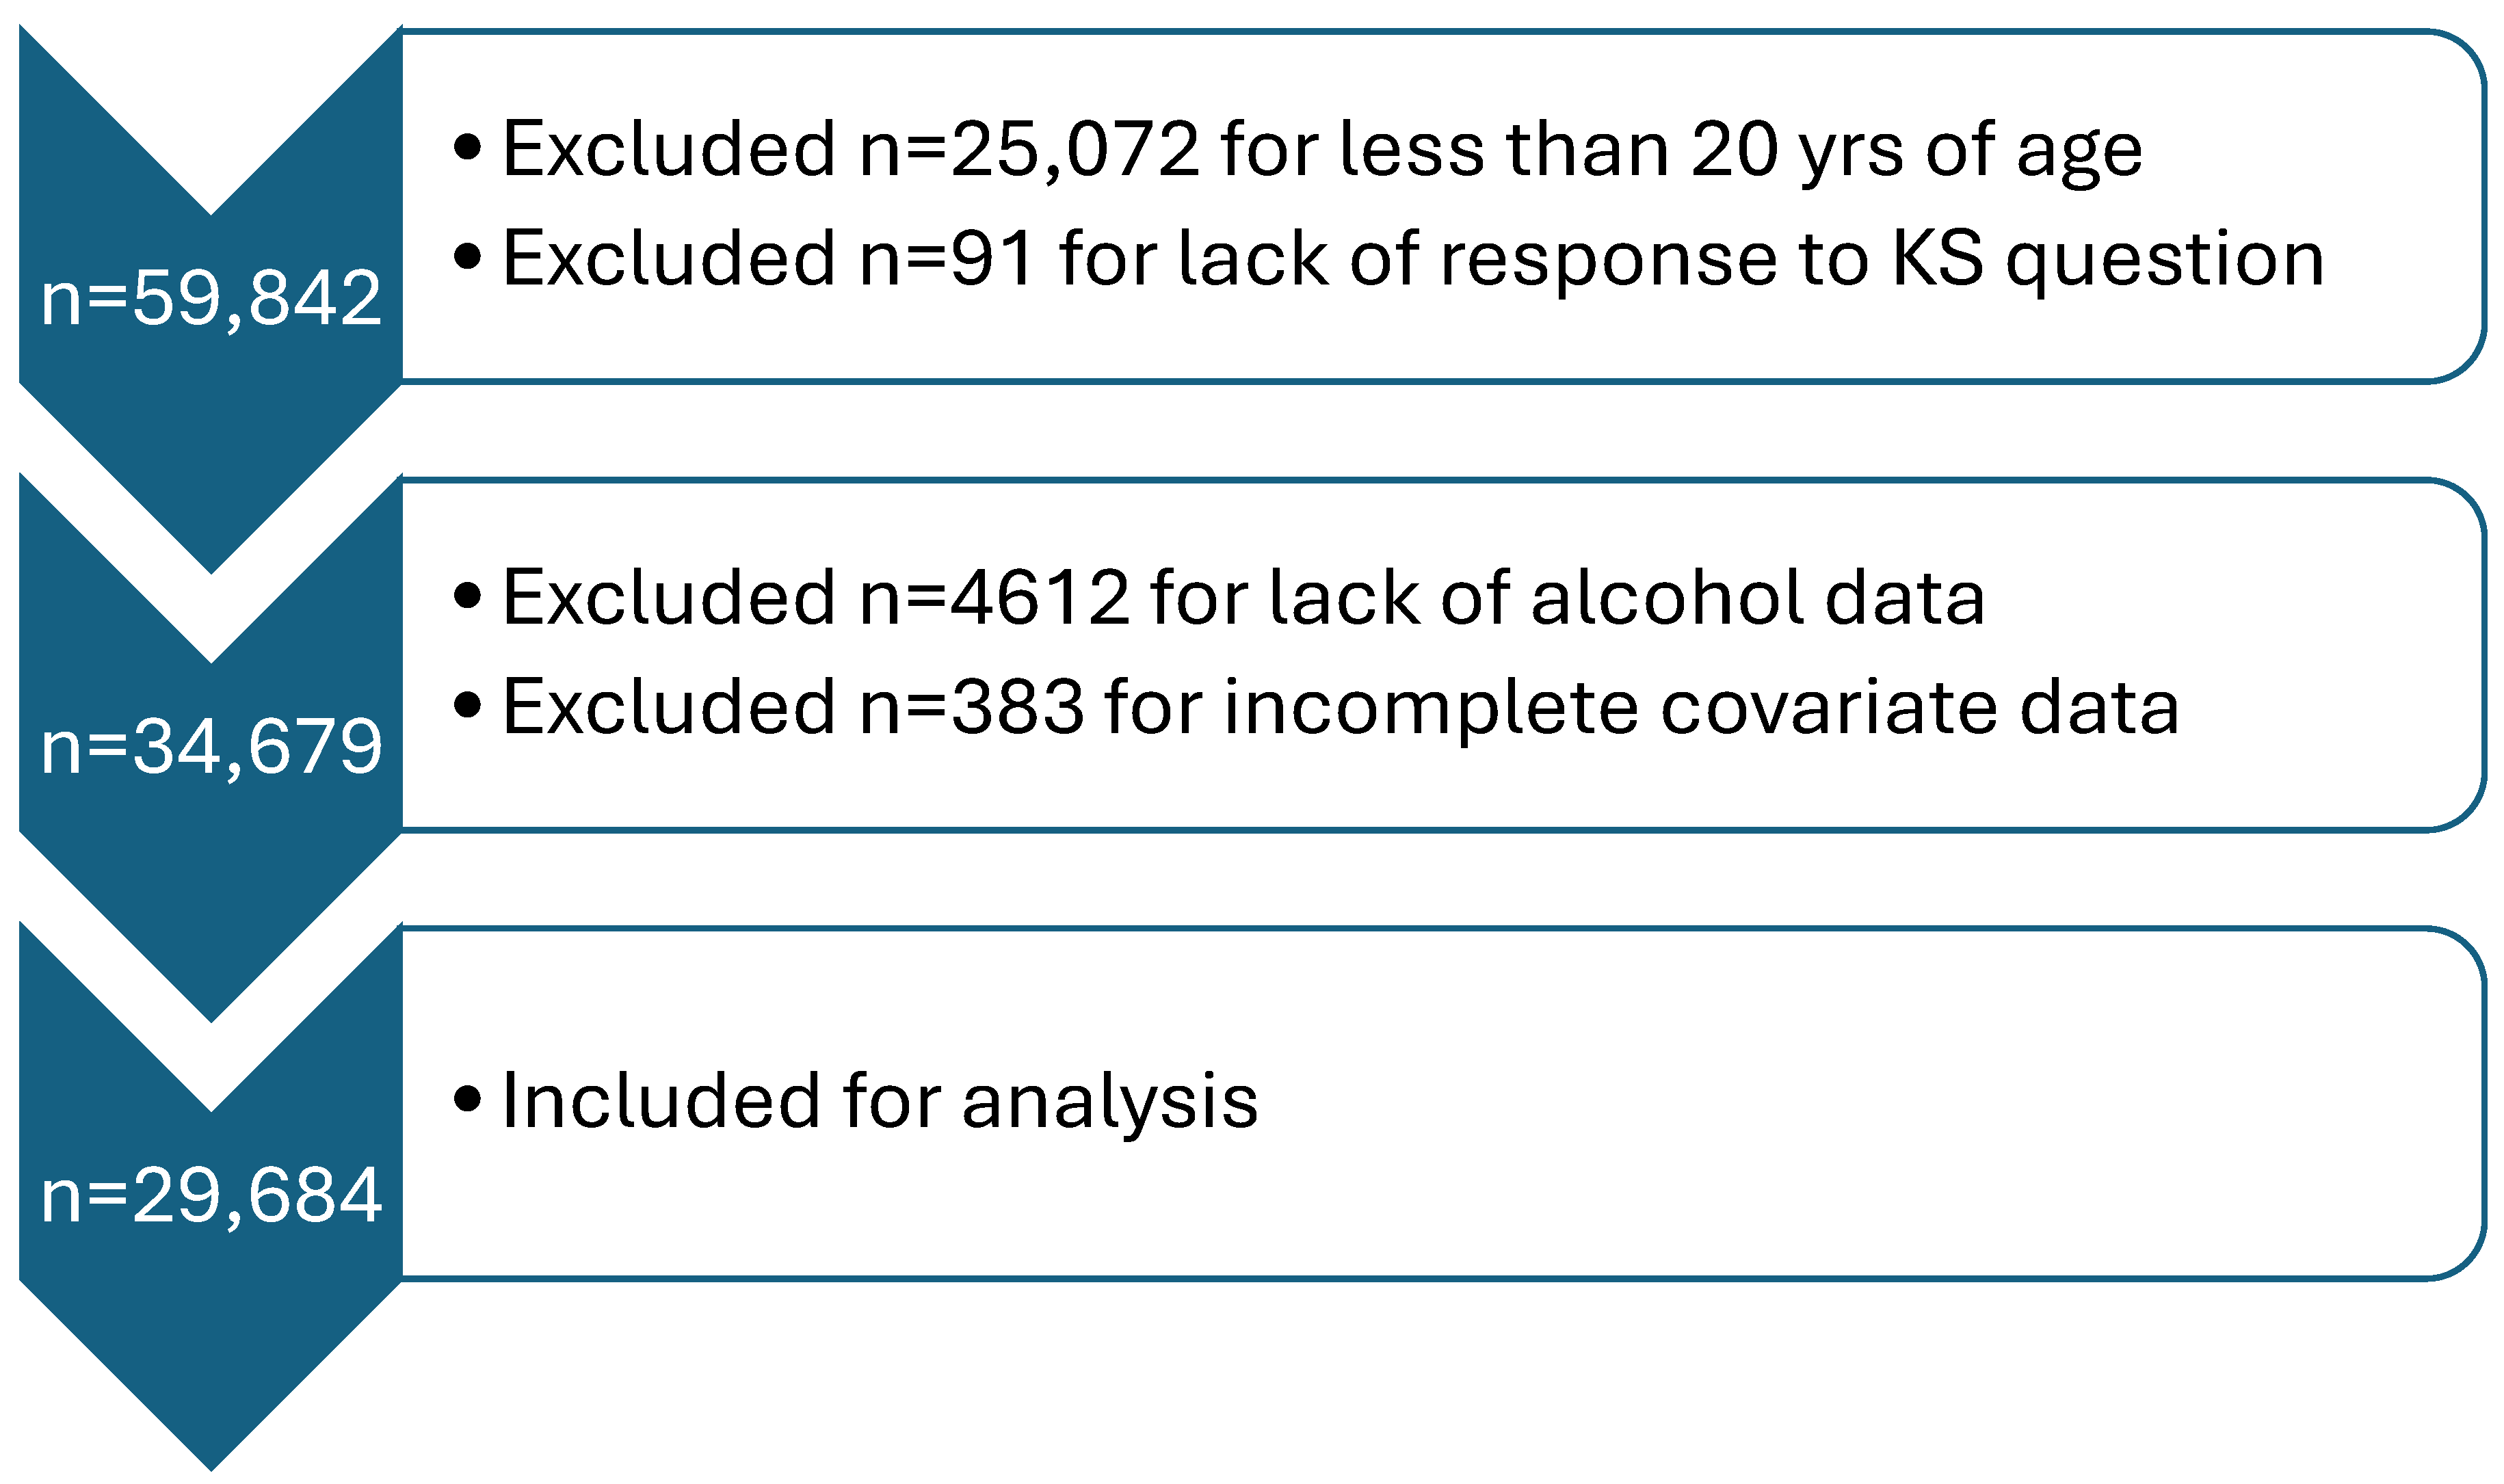Select the bullet before "Included for analysis"
This screenshot has width=2504, height=1484.
[467, 1100]
